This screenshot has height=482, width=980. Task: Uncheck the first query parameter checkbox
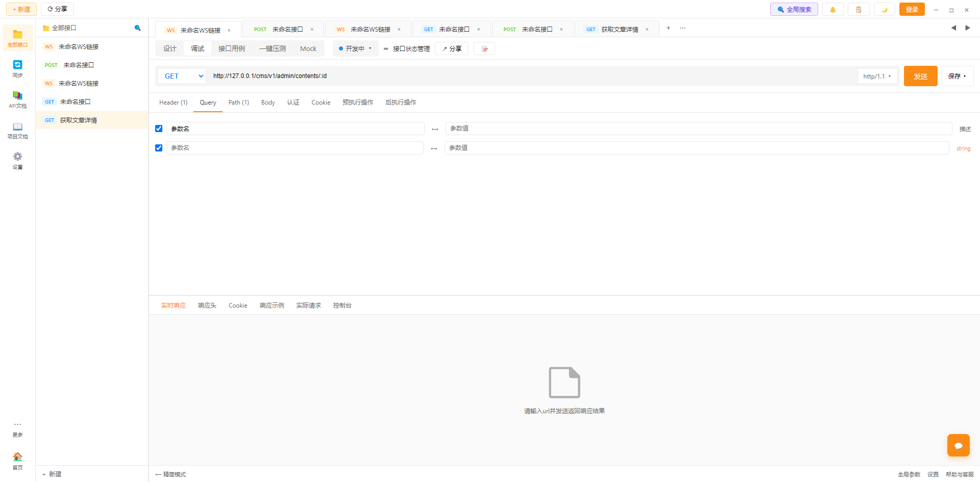(159, 129)
